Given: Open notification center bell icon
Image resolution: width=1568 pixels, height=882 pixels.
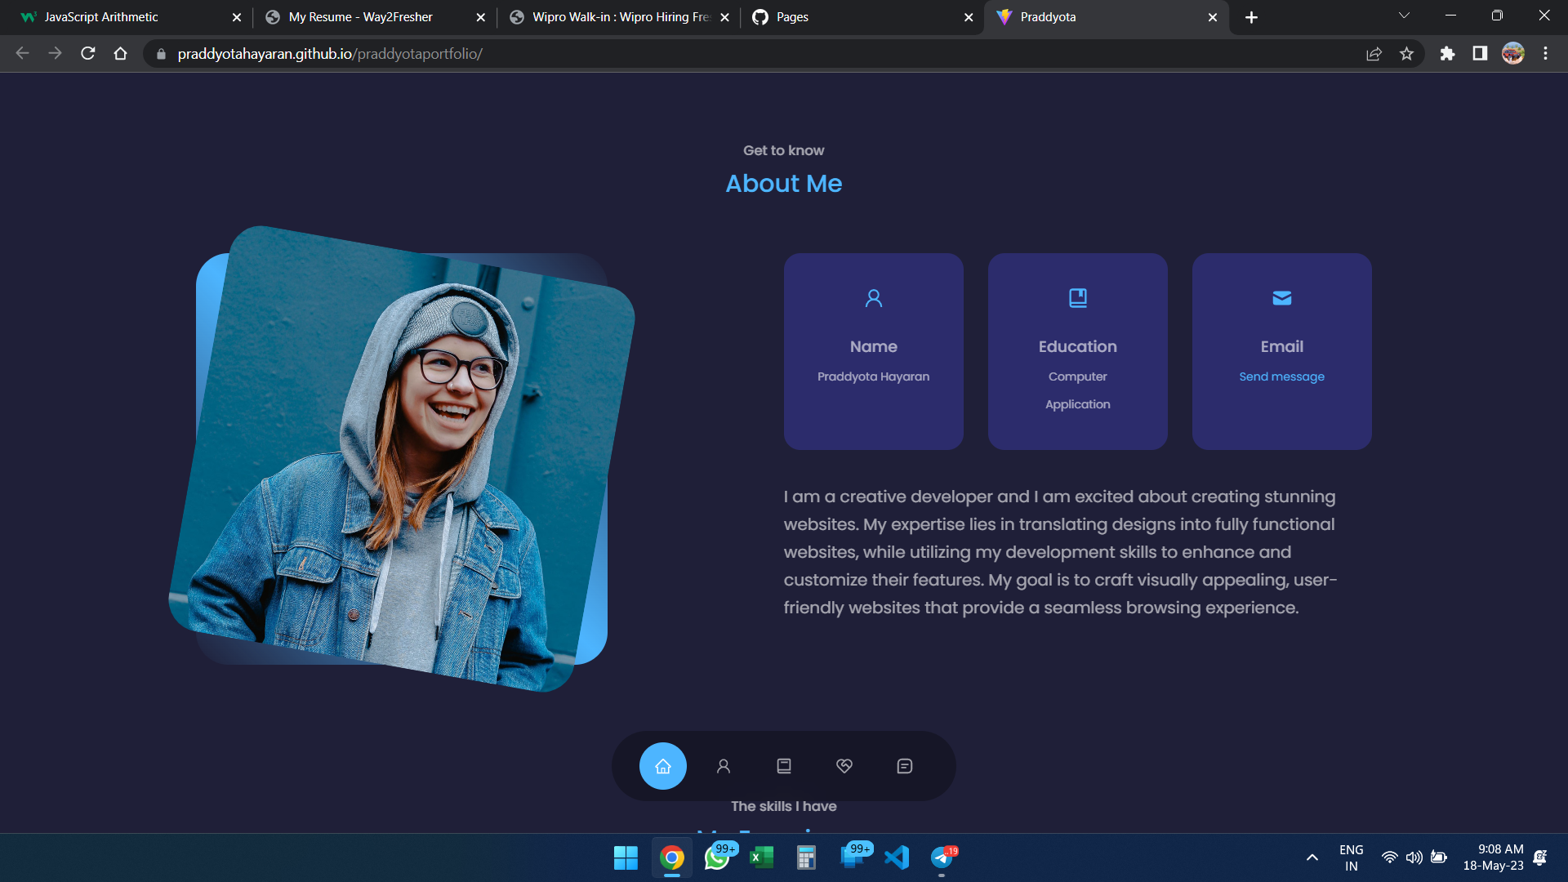Looking at the screenshot, I should (x=1540, y=857).
